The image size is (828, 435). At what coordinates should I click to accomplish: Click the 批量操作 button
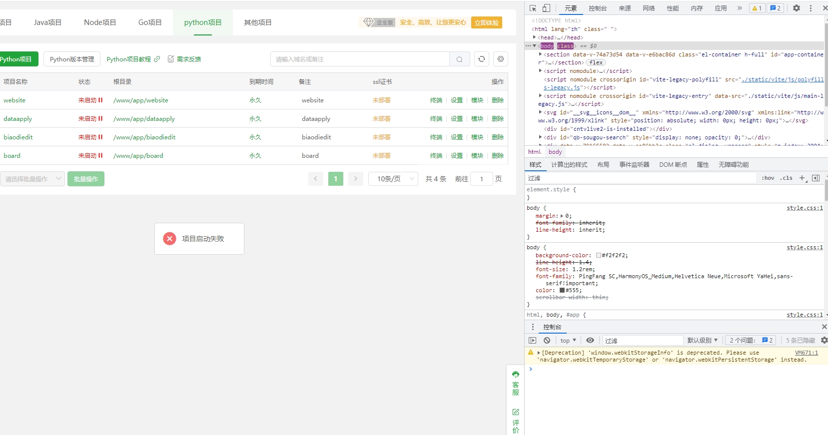click(x=86, y=179)
